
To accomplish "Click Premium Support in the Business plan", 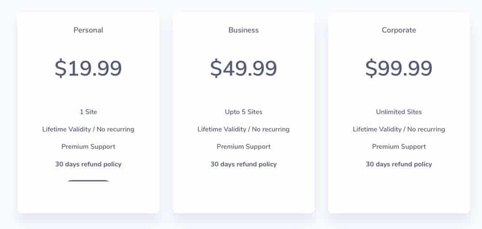I will pos(243,147).
